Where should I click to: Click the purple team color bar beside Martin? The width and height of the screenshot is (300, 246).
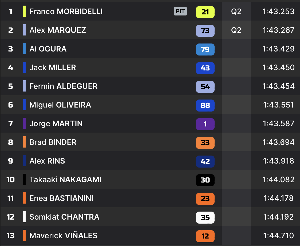tap(24, 123)
